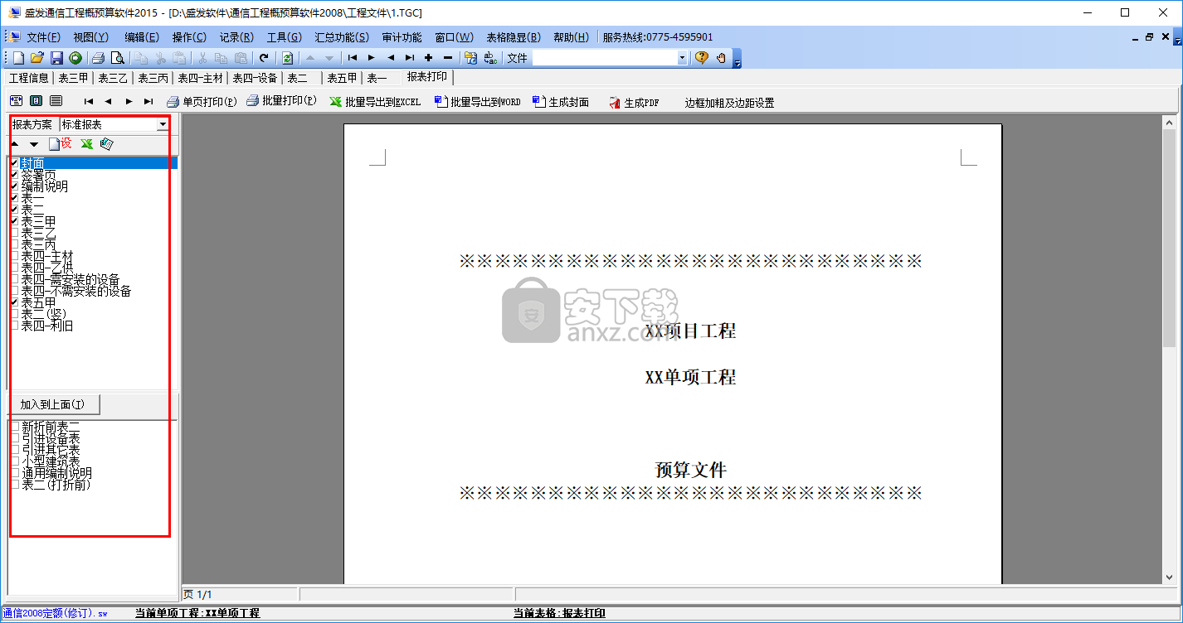Viewport: 1183px width, 623px height.
Task: Move report item down with black down triangle
Action: 34,144
